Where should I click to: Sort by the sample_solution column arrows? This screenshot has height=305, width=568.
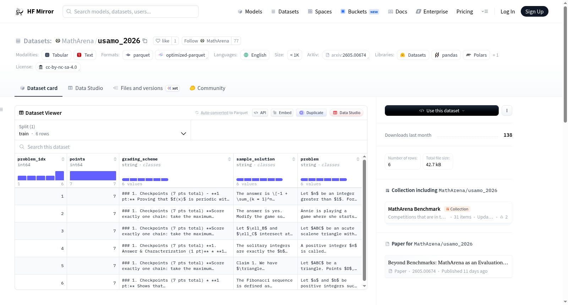click(x=294, y=159)
